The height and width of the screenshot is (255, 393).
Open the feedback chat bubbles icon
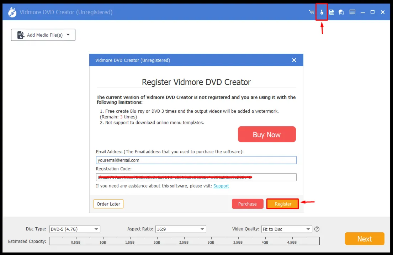pyautogui.click(x=341, y=12)
